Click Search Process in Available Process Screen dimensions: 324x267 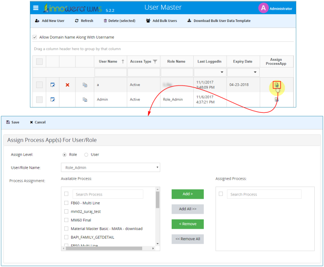pyautogui.click(x=108, y=194)
